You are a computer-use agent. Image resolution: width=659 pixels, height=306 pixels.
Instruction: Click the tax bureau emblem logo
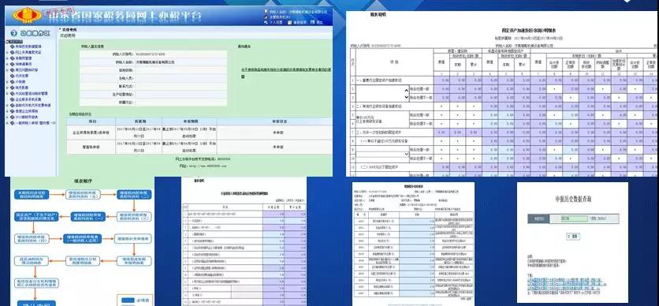(28, 15)
